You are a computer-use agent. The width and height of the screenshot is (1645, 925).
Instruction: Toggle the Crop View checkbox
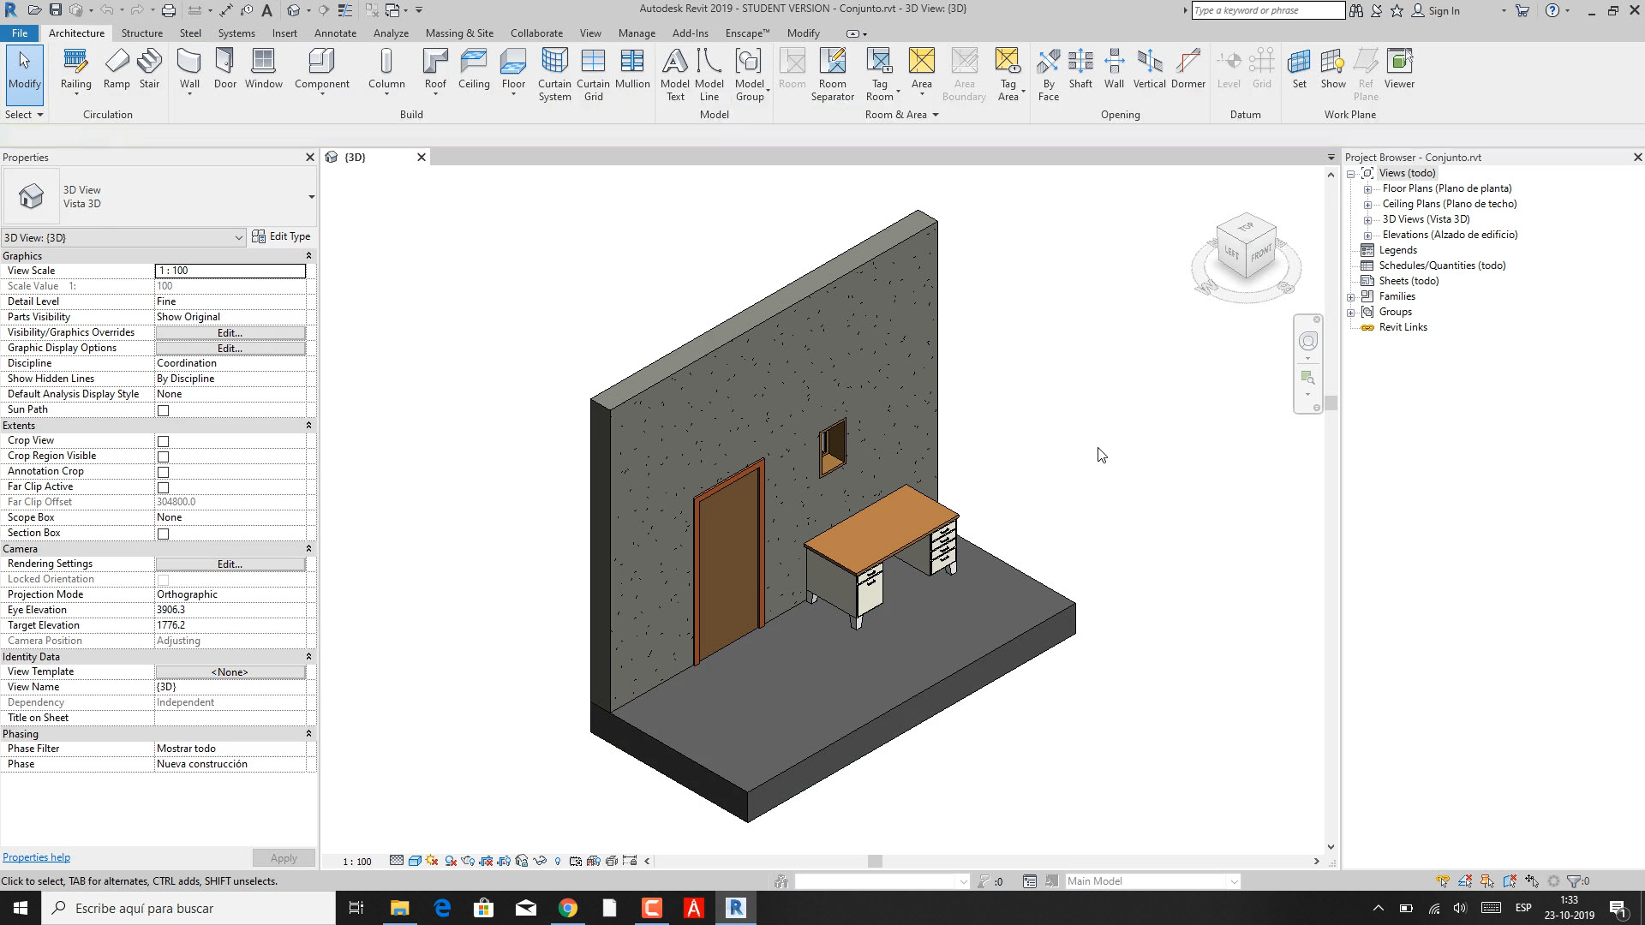[163, 441]
